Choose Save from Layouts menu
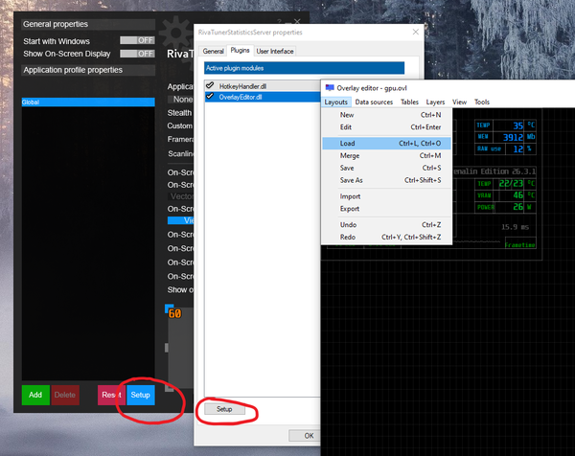 (x=386, y=168)
